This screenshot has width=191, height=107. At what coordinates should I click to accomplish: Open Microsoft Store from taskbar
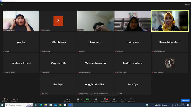pos(50,105)
